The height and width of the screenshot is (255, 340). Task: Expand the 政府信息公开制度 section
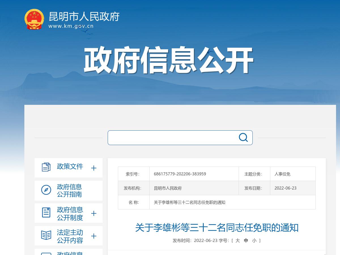(x=93, y=213)
